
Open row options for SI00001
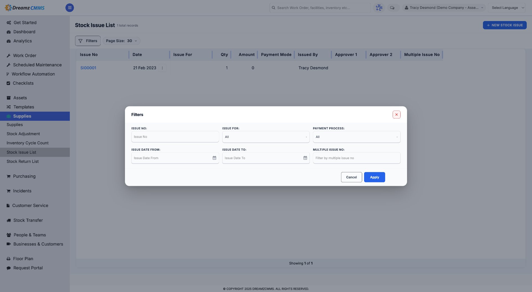[x=162, y=68]
